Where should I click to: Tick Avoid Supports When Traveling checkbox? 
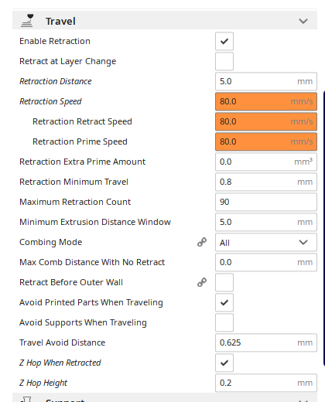point(224,322)
